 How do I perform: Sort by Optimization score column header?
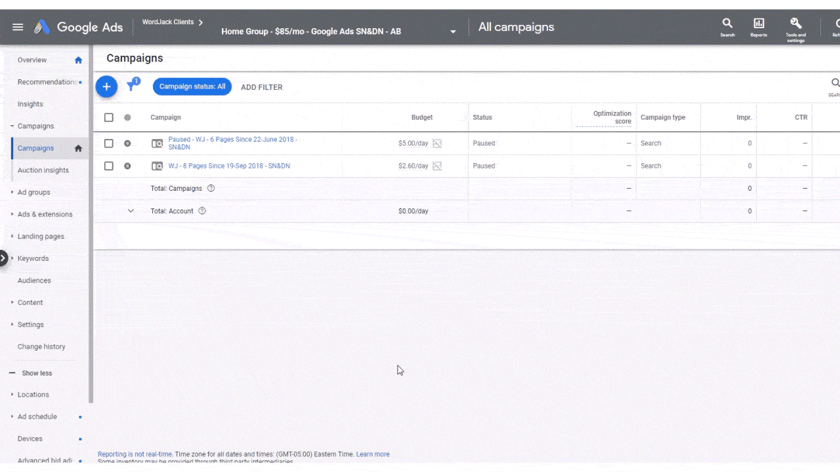(x=612, y=117)
